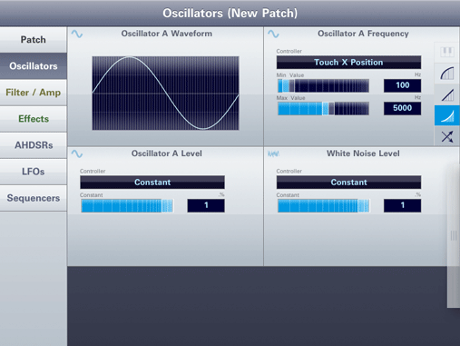Click the Oscillator A Frequency heading
The width and height of the screenshot is (460, 346).
tap(363, 34)
